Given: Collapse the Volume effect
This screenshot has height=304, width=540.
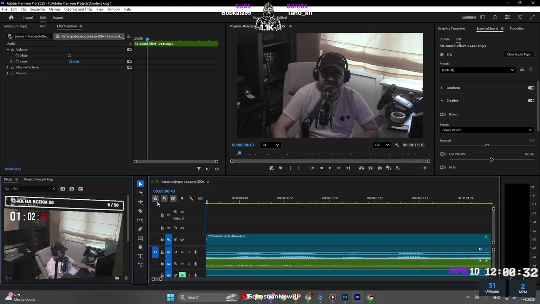Looking at the screenshot, I should click(x=8, y=49).
